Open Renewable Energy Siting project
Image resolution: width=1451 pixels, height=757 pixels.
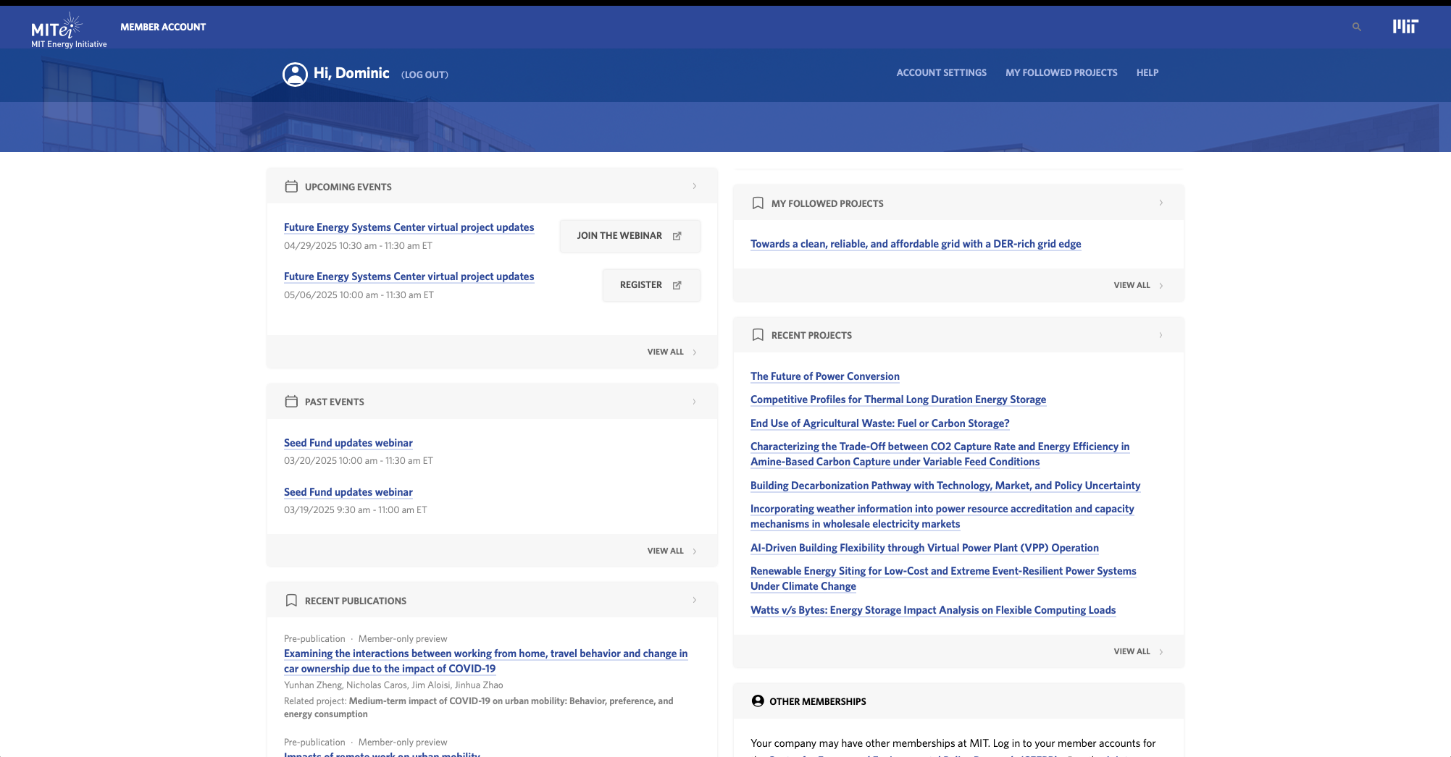(x=943, y=578)
